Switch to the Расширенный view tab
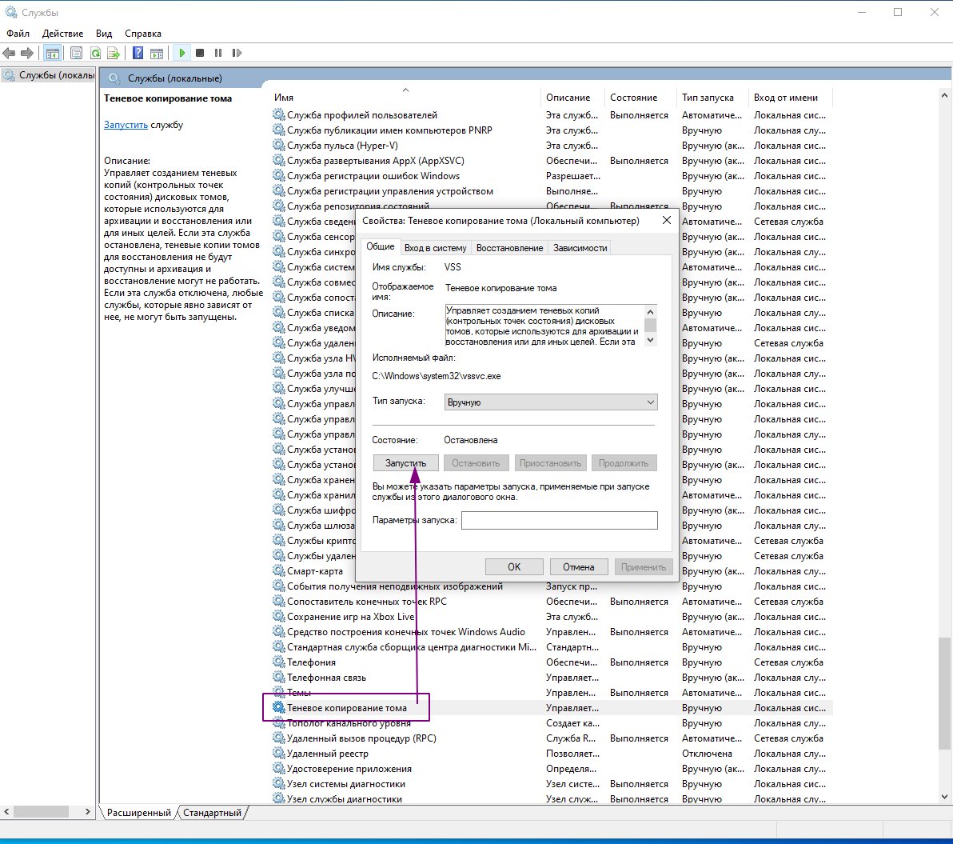Screen dimensions: 953x844 [x=138, y=812]
